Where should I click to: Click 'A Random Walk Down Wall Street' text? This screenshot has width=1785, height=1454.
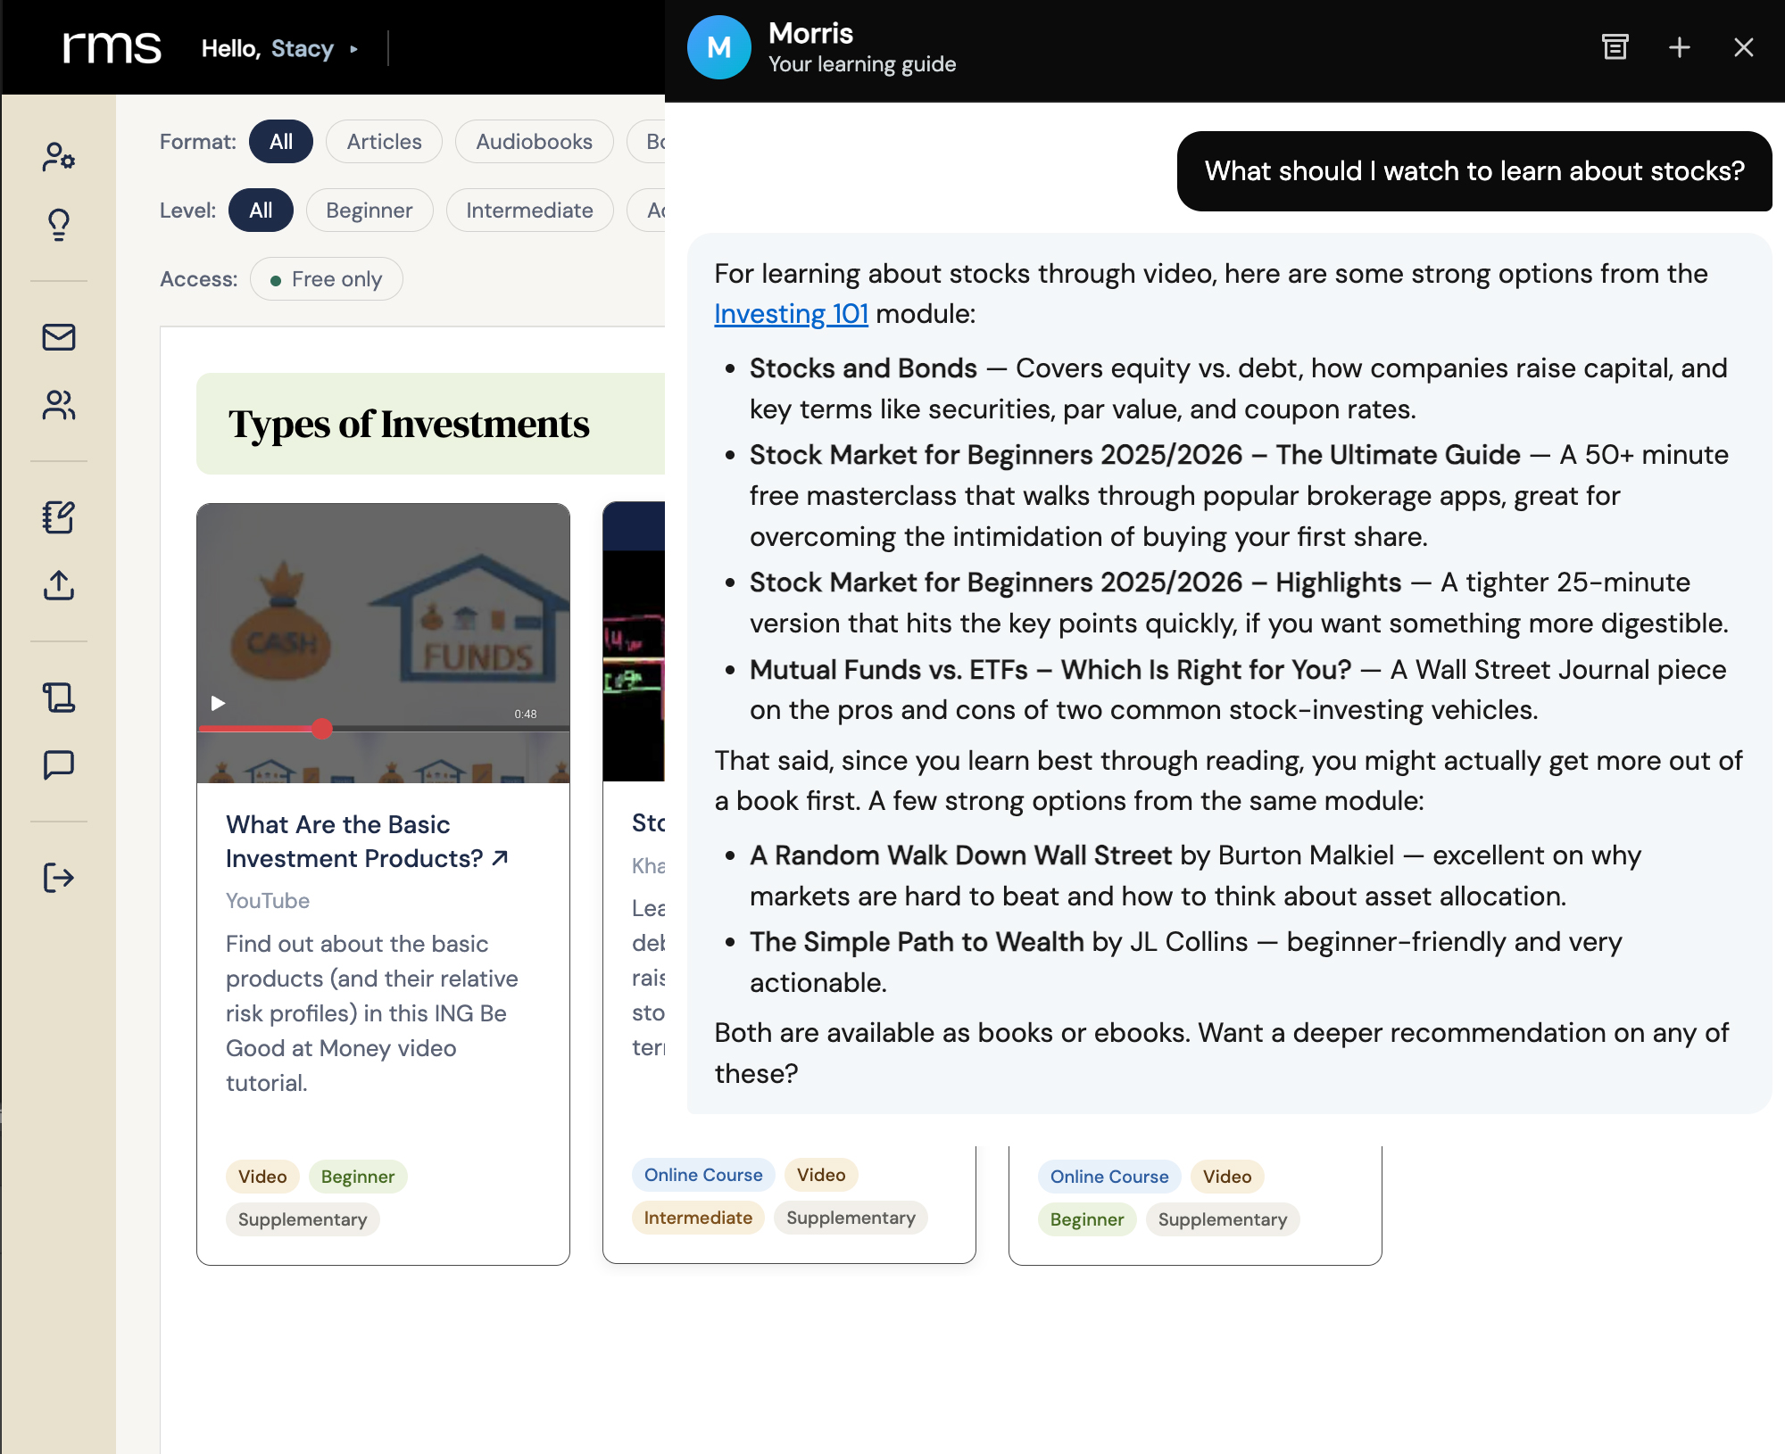tap(960, 855)
